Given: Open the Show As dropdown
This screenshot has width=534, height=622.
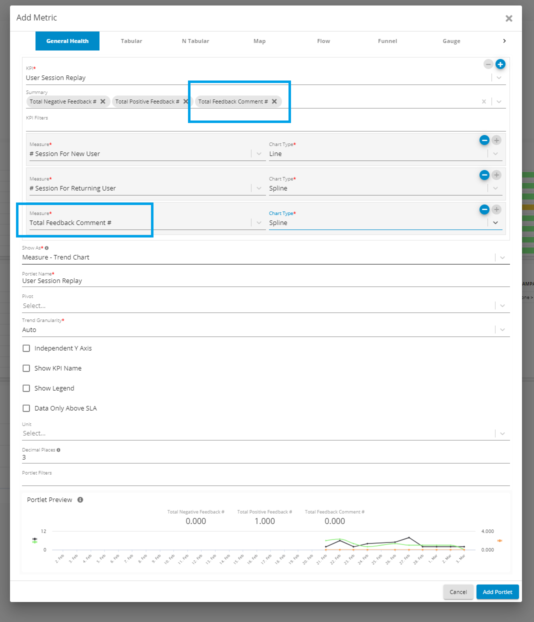Looking at the screenshot, I should tap(502, 257).
